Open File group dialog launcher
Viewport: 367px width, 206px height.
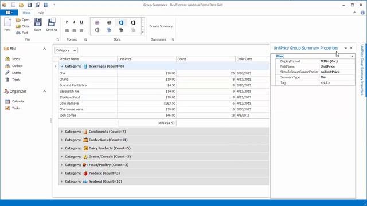coord(57,39)
